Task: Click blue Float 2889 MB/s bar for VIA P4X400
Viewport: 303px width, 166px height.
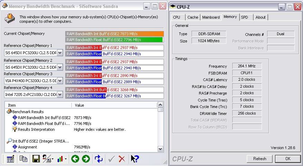Action: pyautogui.click(x=114, y=82)
